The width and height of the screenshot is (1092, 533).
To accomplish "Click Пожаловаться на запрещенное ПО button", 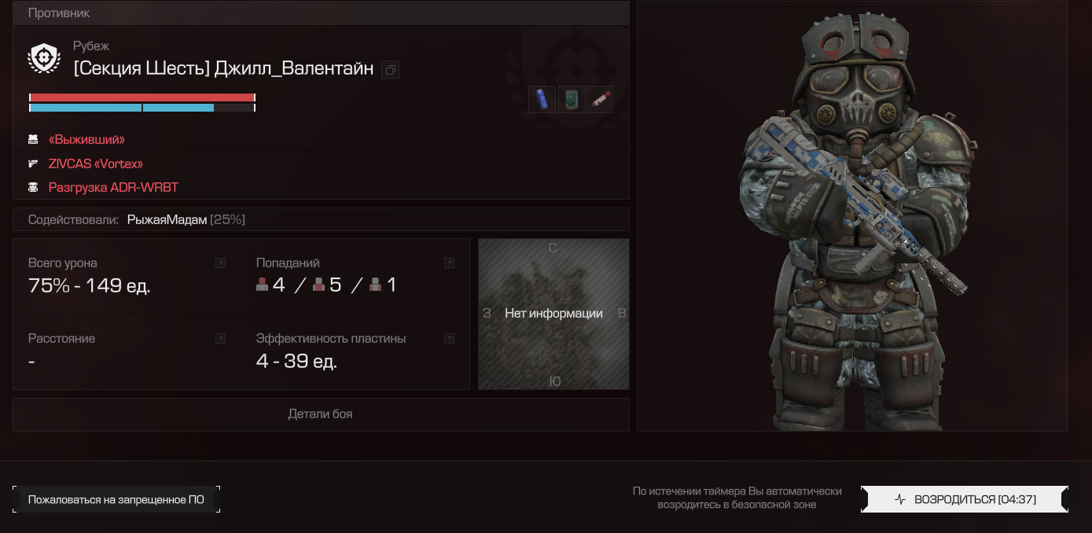I will tap(116, 499).
